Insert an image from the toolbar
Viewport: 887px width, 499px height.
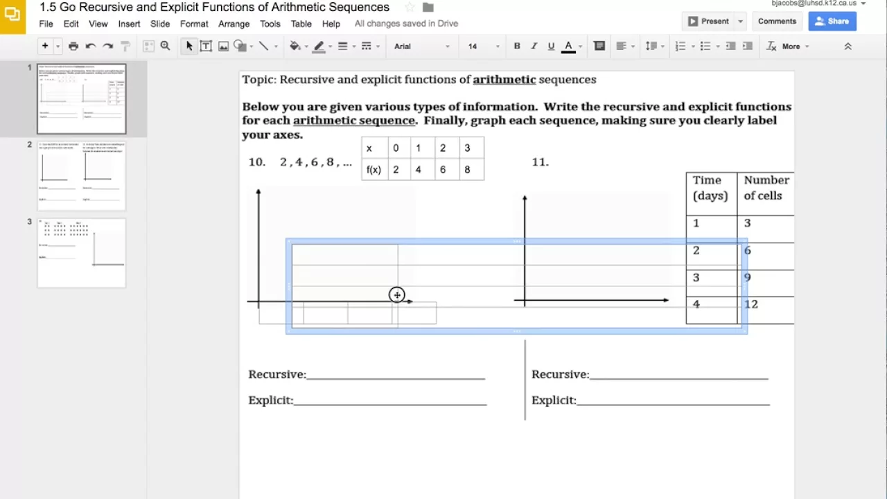tap(223, 46)
